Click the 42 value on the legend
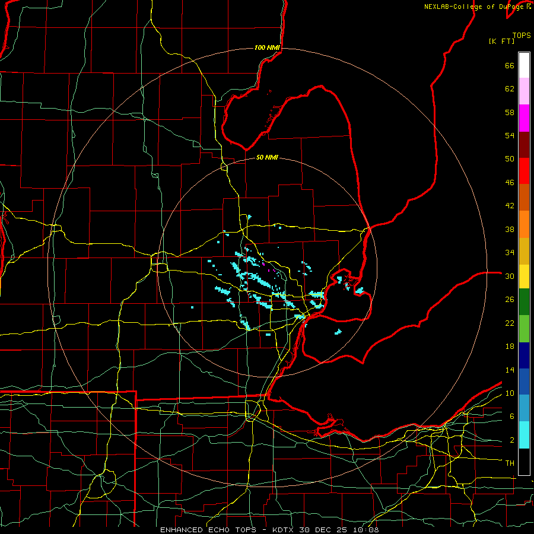The width and height of the screenshot is (534, 534). point(510,206)
